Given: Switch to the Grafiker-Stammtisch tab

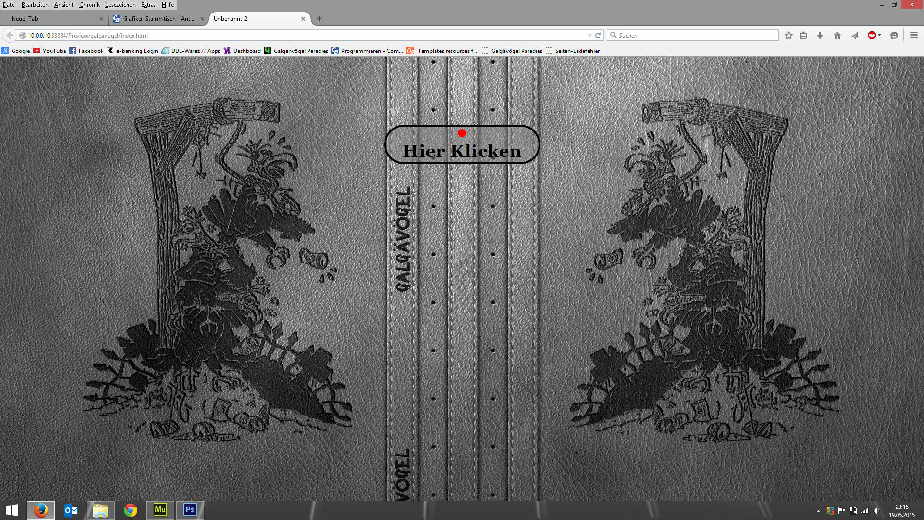Looking at the screenshot, I should 158,19.
